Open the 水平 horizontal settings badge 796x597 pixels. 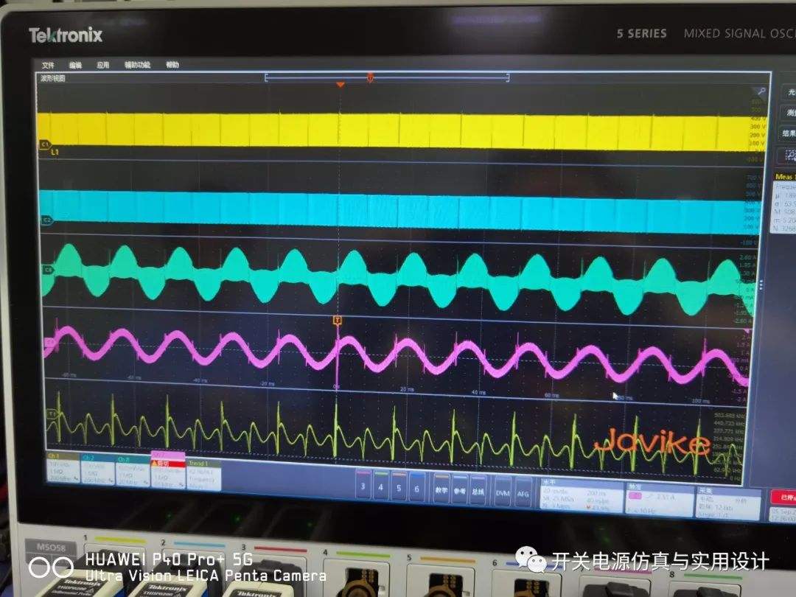pos(582,495)
